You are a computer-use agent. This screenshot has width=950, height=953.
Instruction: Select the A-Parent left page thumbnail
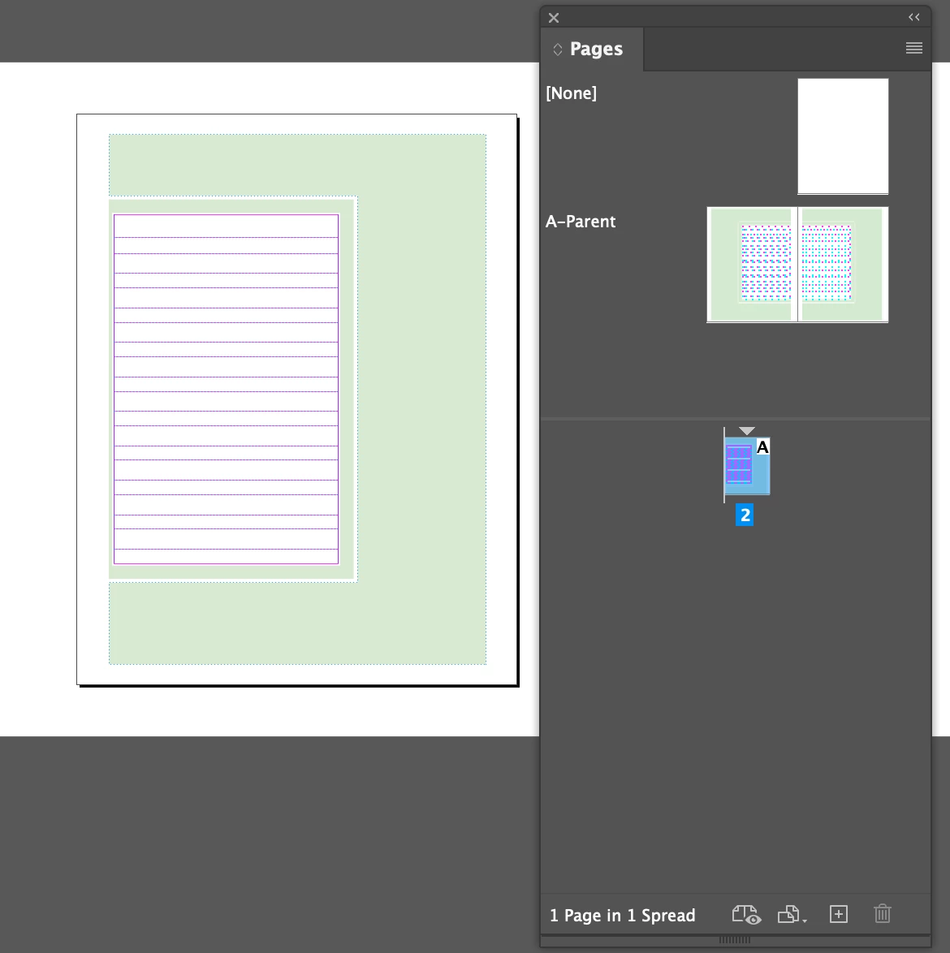[752, 265]
